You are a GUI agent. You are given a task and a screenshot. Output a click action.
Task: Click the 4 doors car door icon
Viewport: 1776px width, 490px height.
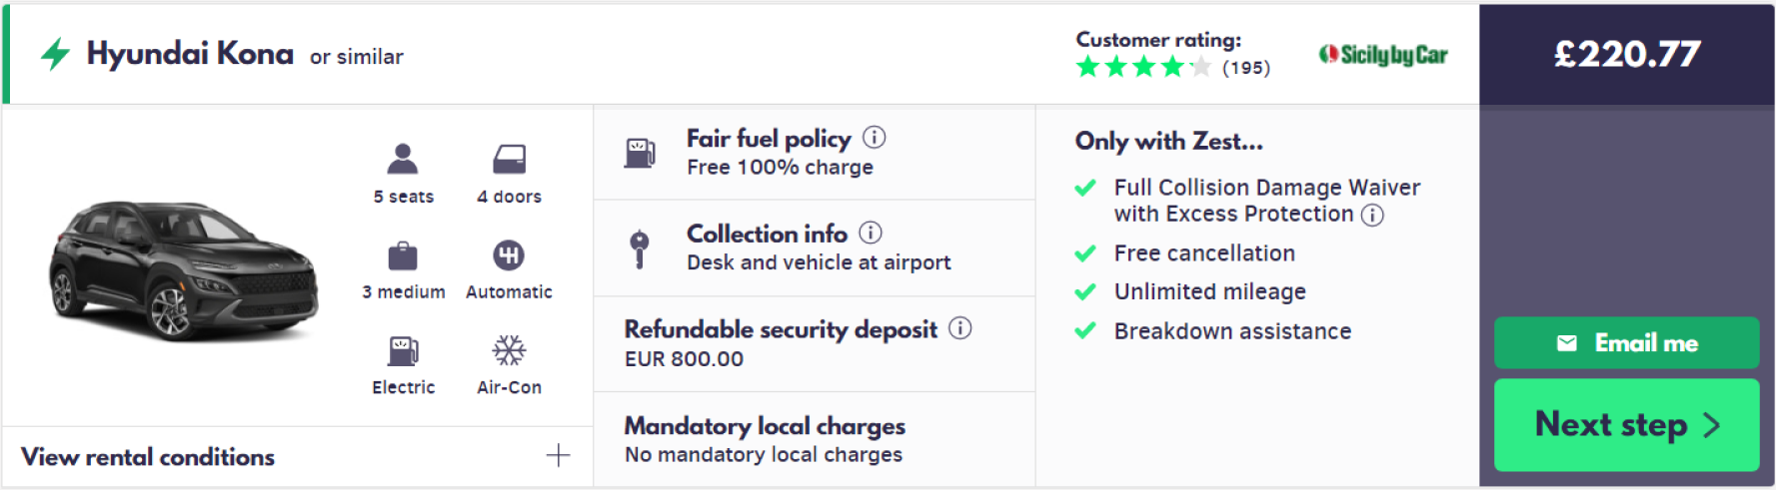click(509, 159)
